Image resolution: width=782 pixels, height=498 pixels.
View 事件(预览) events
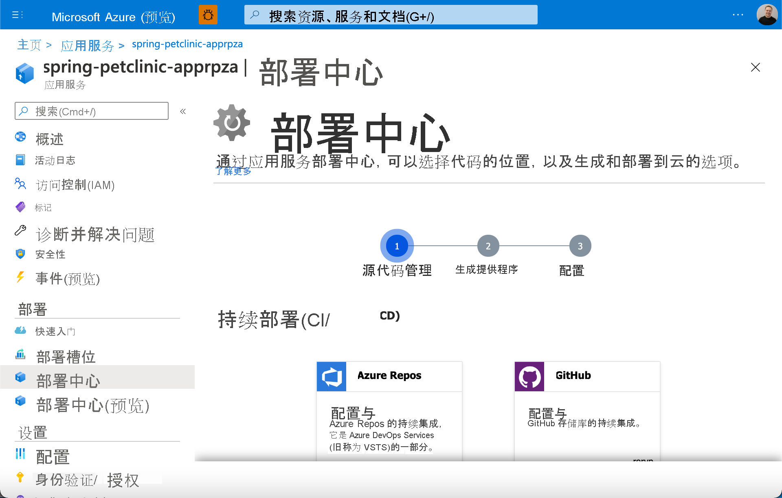(x=67, y=279)
